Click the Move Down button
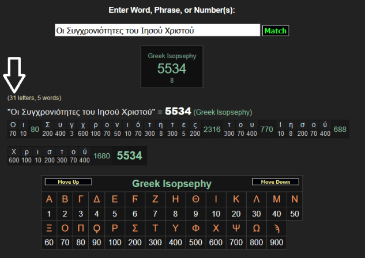The height and width of the screenshot is (258, 365). tap(275, 182)
